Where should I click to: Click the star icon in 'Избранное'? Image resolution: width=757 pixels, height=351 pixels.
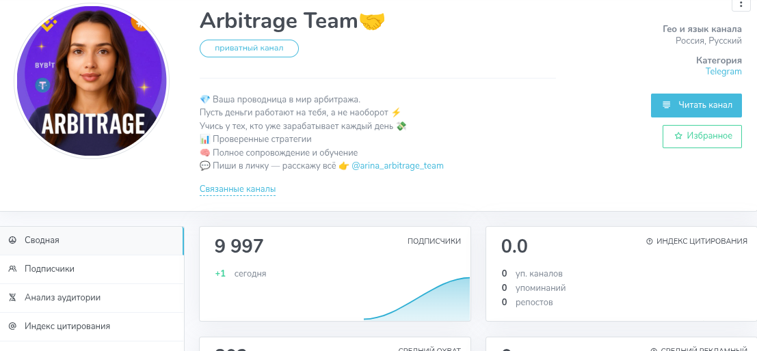678,136
